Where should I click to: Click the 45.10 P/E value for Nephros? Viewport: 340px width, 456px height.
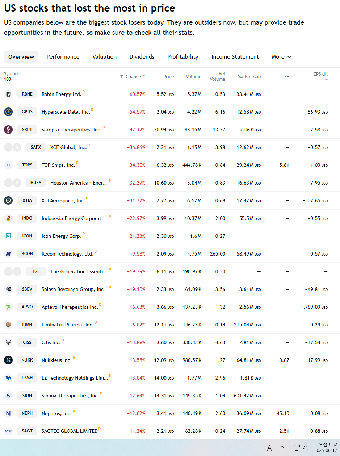click(283, 413)
